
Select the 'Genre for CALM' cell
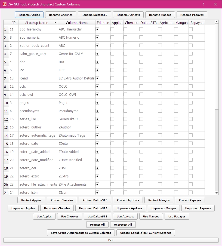(x=76, y=54)
